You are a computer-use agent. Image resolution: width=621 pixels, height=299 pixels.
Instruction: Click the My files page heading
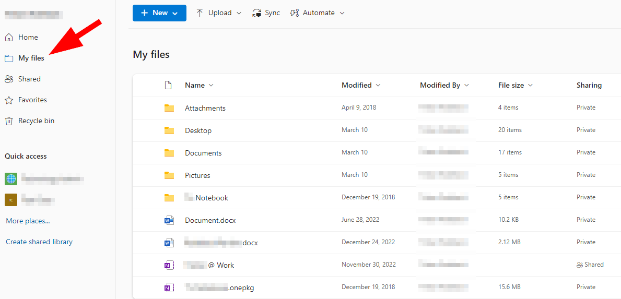(x=151, y=55)
